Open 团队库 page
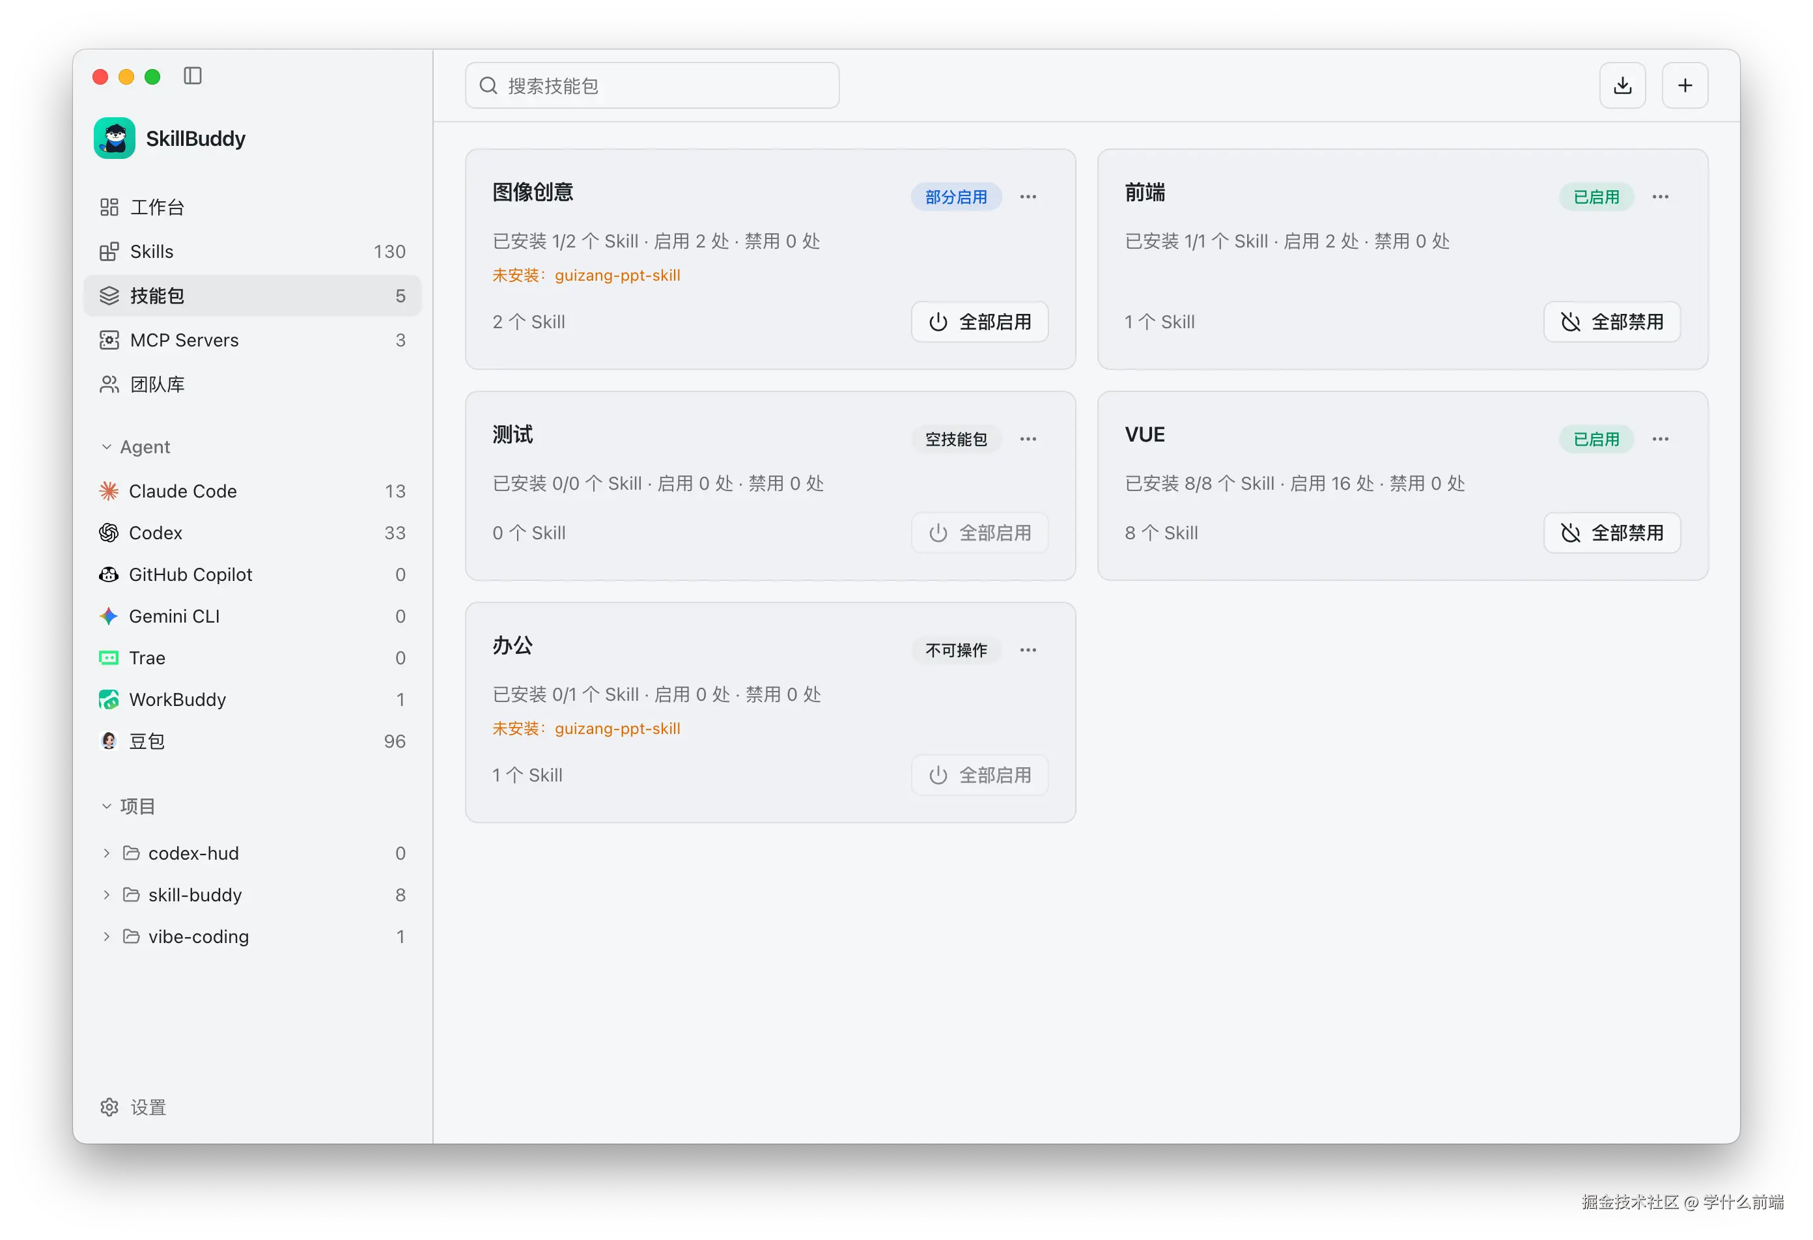Screen dimensions: 1813x1240 click(x=252, y=384)
